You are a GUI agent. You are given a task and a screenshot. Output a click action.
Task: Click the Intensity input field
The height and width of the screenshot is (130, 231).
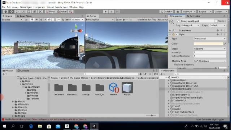pos(210,52)
